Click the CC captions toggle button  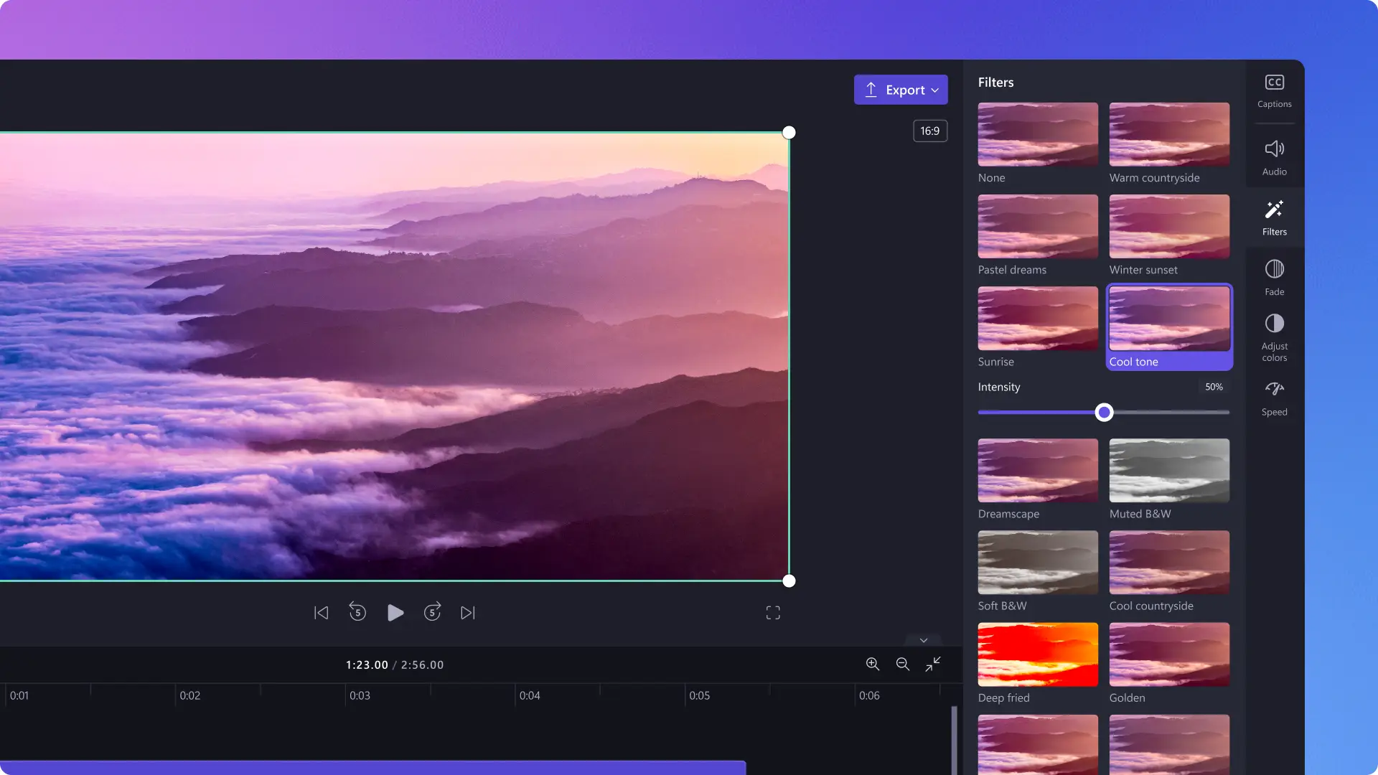[1274, 83]
